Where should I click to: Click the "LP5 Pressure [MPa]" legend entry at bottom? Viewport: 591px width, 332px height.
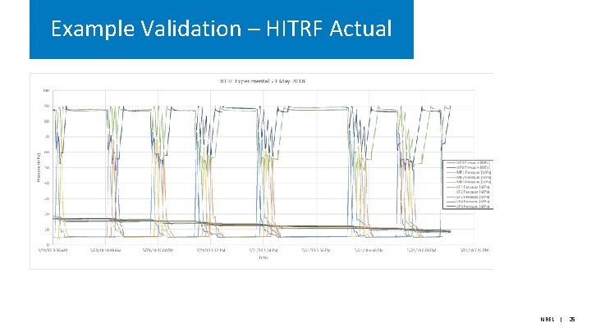(x=469, y=207)
